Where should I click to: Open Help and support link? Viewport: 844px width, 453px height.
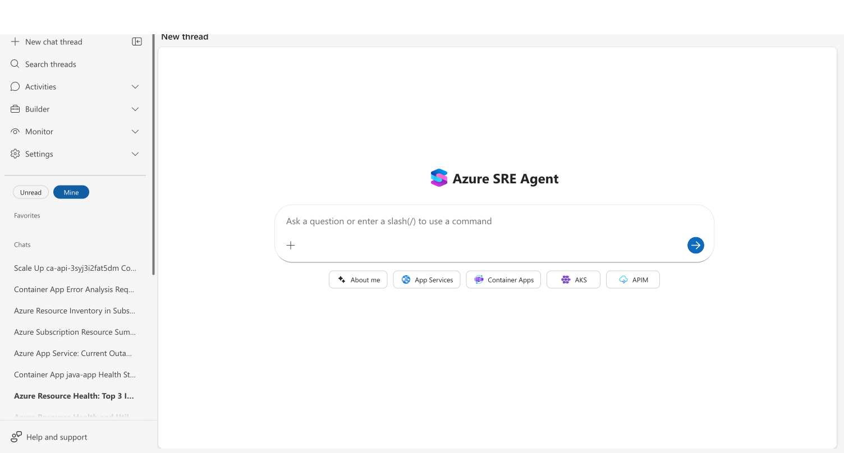click(57, 437)
